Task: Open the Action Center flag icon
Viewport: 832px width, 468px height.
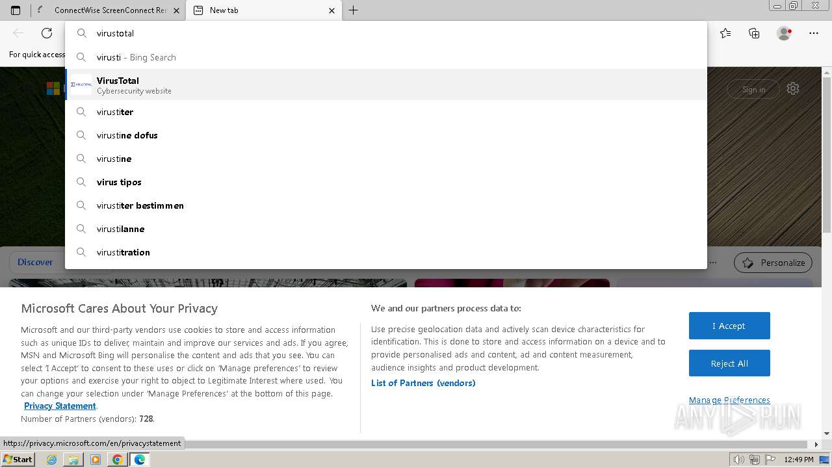Action: click(769, 460)
